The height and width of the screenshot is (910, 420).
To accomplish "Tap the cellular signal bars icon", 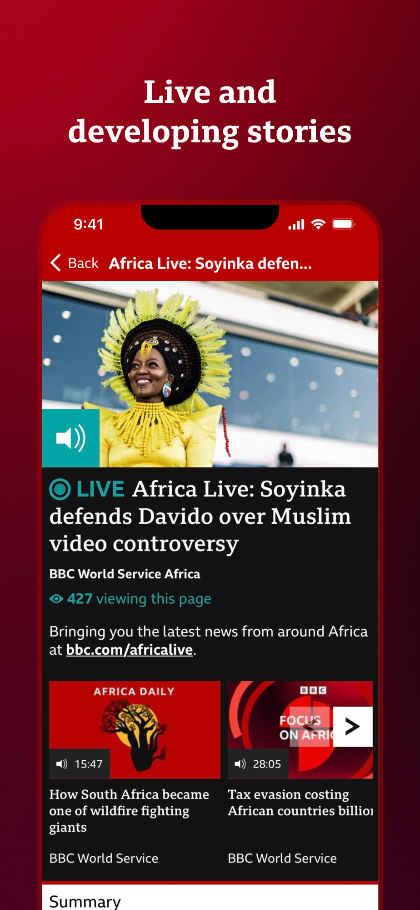I will 296,224.
